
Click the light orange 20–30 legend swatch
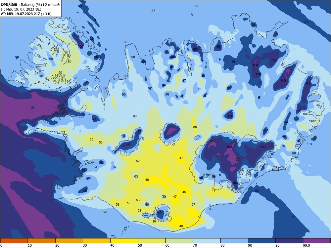(69, 241)
